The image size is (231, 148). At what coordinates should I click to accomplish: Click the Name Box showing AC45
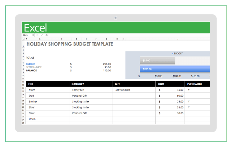pos(26,35)
